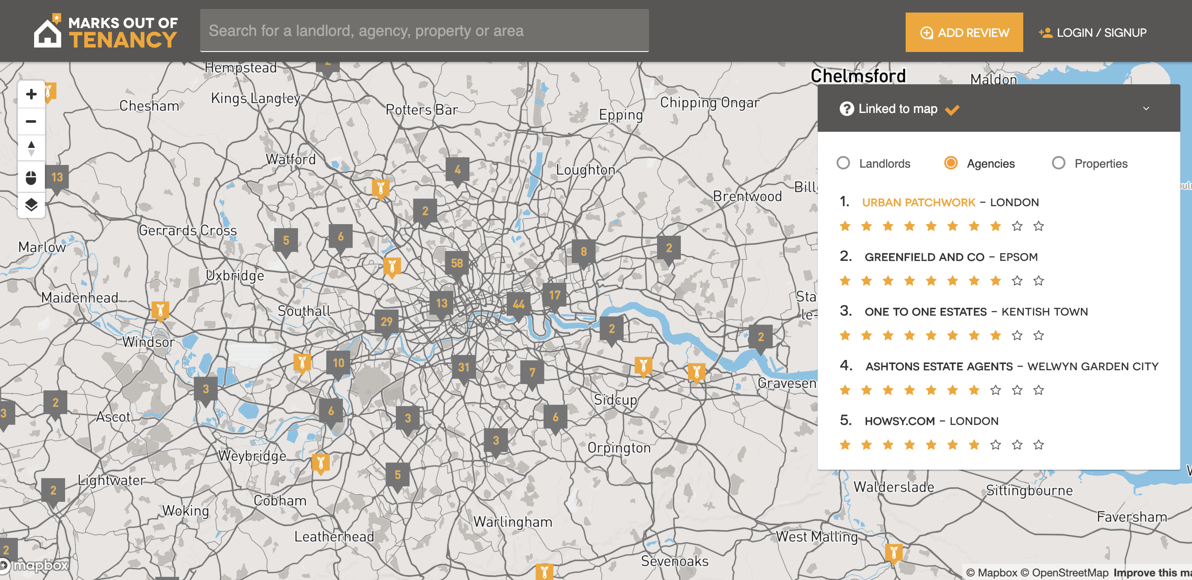Open the cluster marker labeled 58

[x=457, y=264]
